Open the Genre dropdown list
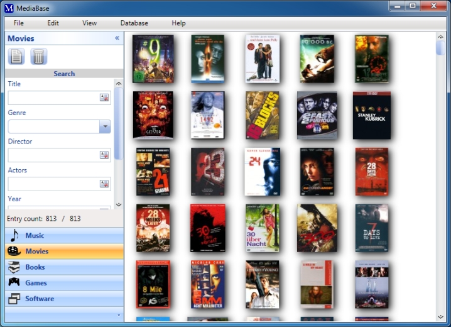The height and width of the screenshot is (327, 451). [105, 126]
